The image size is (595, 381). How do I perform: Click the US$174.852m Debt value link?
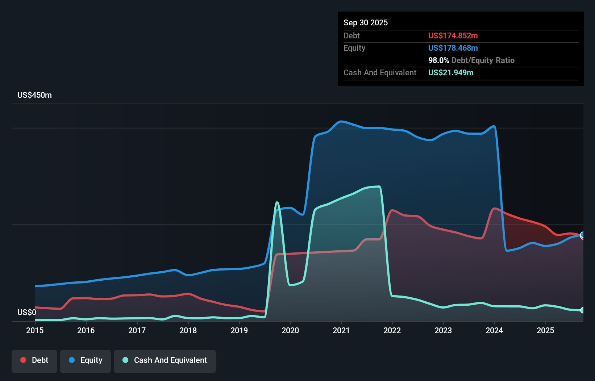(453, 35)
